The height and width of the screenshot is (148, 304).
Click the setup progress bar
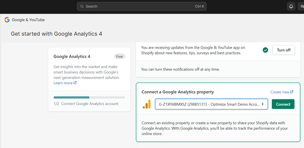tap(89, 97)
